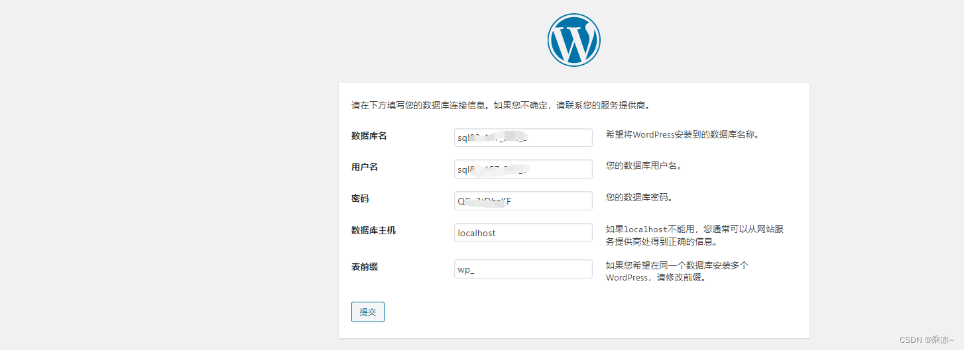The width and height of the screenshot is (964, 350).
Task: Click the text 希望将WordPress安装到的数据库名称。
Action: coord(682,134)
